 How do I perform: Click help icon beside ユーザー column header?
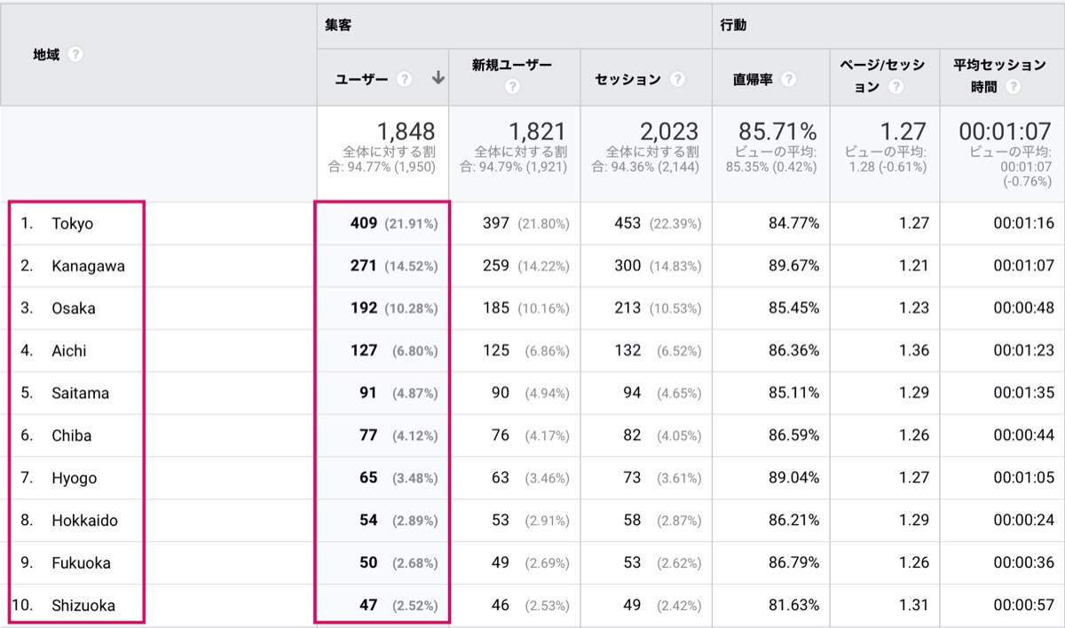tap(405, 79)
